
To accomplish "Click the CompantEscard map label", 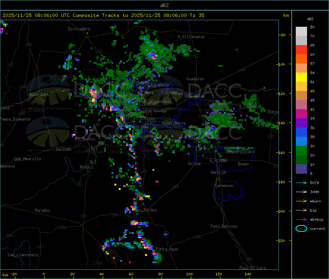I will (x=241, y=152).
